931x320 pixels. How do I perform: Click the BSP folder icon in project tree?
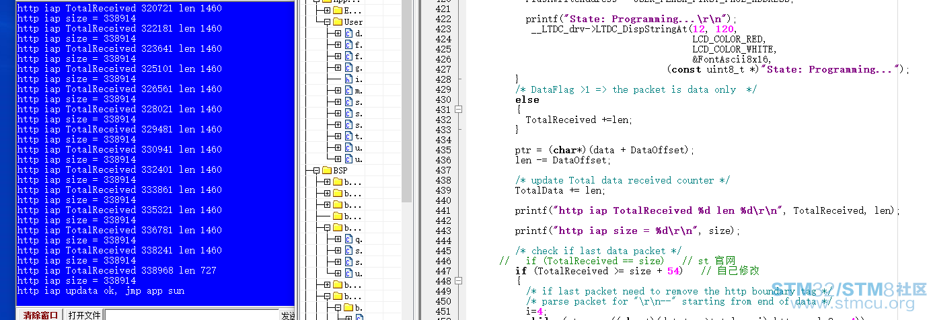pos(328,171)
